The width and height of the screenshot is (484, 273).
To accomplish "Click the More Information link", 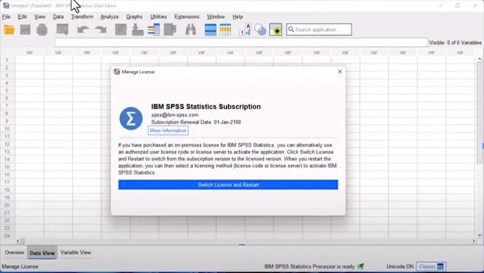I will click(x=168, y=130).
